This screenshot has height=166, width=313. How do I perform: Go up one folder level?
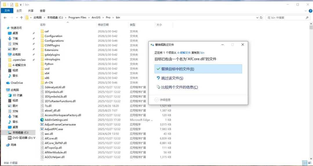[x=21, y=18]
